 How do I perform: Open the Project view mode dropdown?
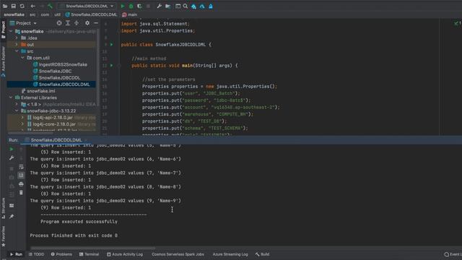26,23
